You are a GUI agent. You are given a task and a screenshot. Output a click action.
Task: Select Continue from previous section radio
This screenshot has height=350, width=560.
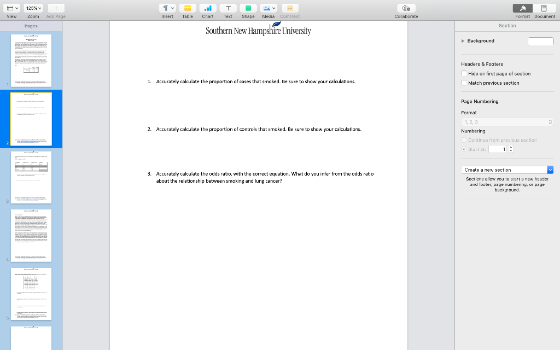(464, 140)
